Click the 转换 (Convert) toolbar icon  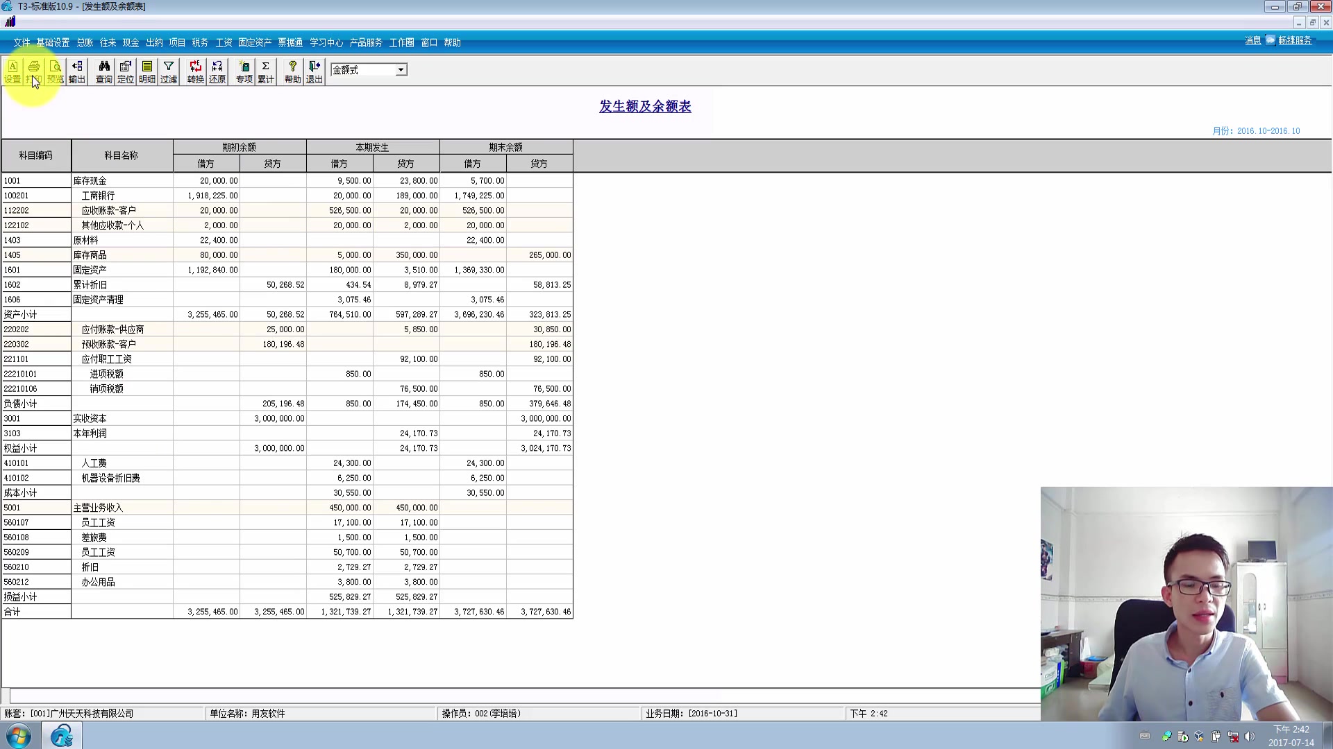pyautogui.click(x=195, y=71)
